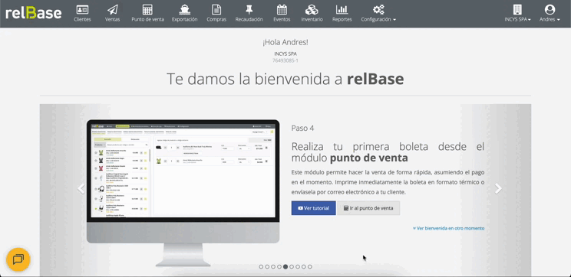Click the Configuración gears icon
The height and width of the screenshot is (277, 571).
[378, 9]
